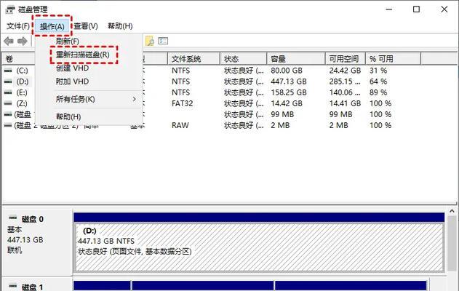Click the Disk Management title bar icon
The width and height of the screenshot is (459, 291).
click(10, 9)
